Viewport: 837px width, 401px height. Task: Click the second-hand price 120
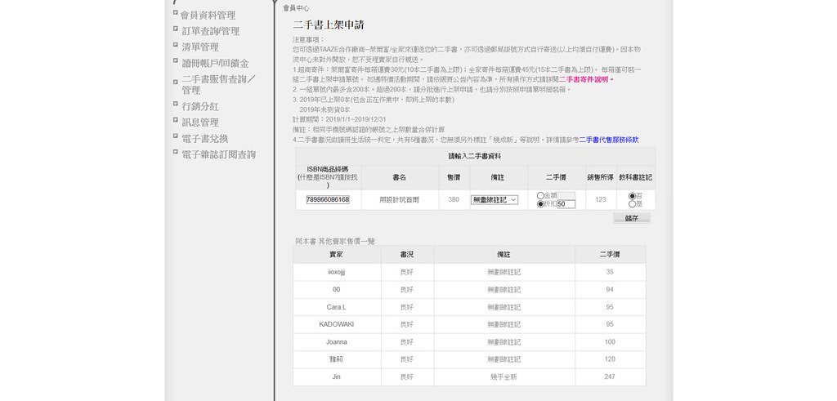pos(610,359)
